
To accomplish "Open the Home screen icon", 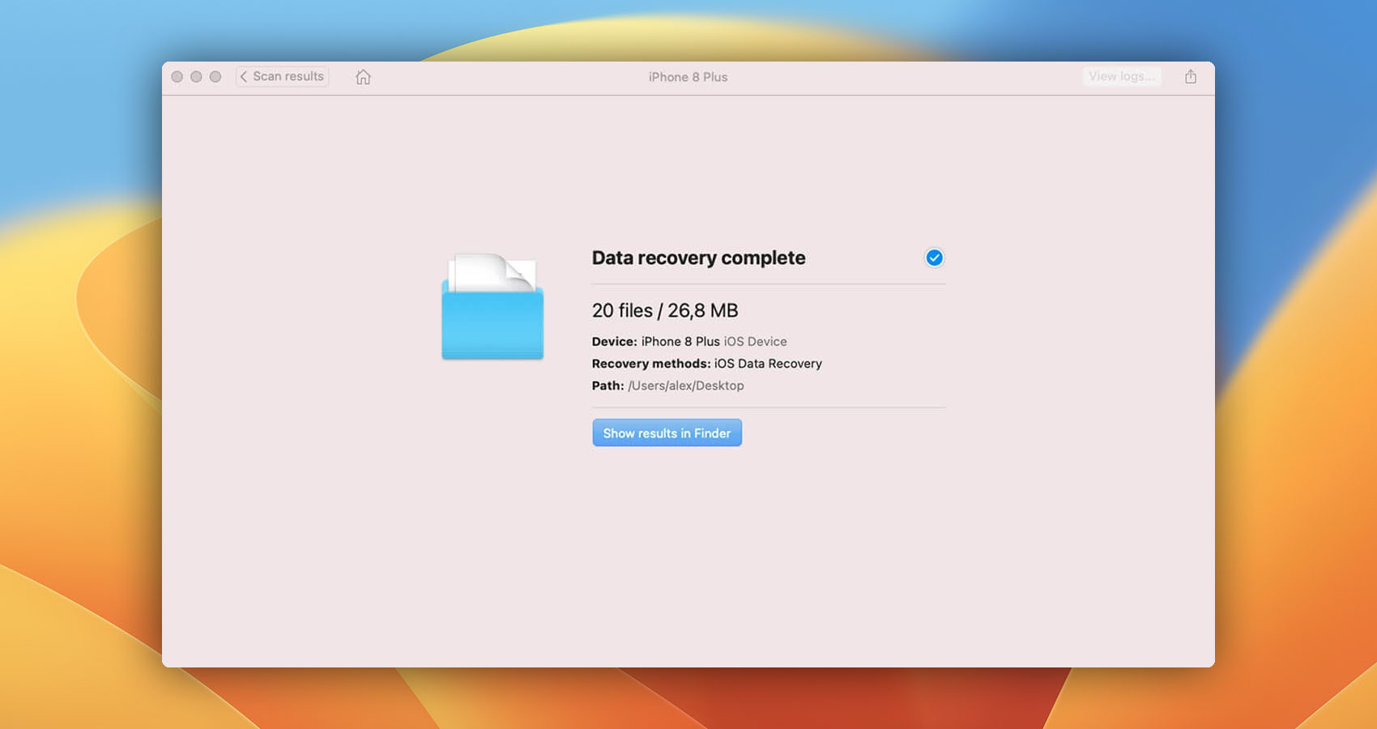I will click(x=363, y=77).
